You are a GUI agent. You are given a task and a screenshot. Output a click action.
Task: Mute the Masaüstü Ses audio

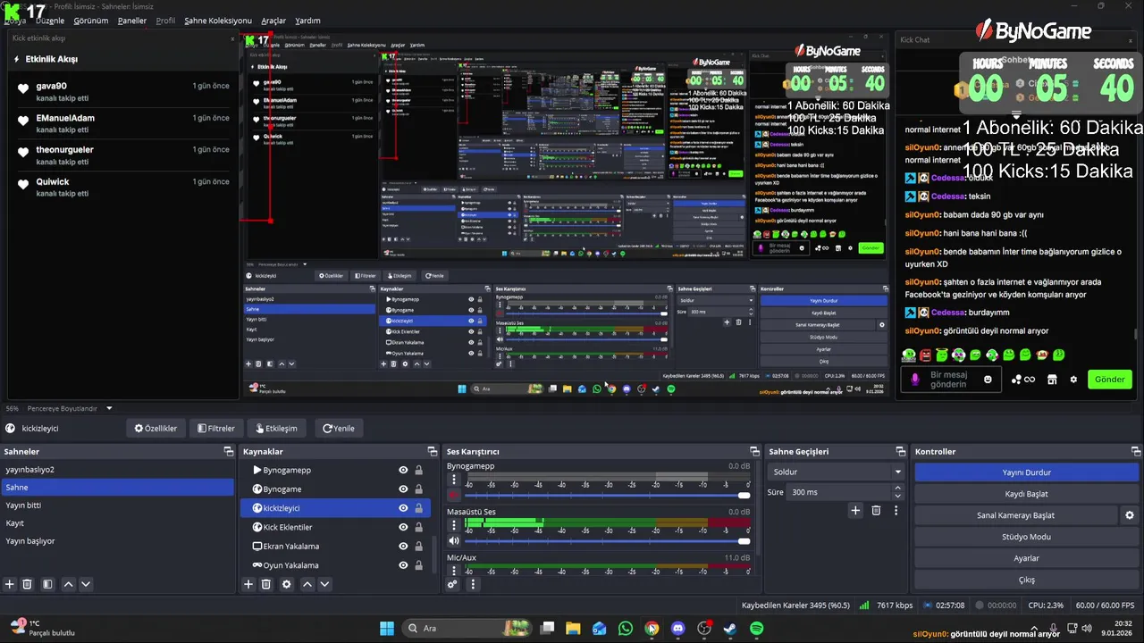pos(454,541)
